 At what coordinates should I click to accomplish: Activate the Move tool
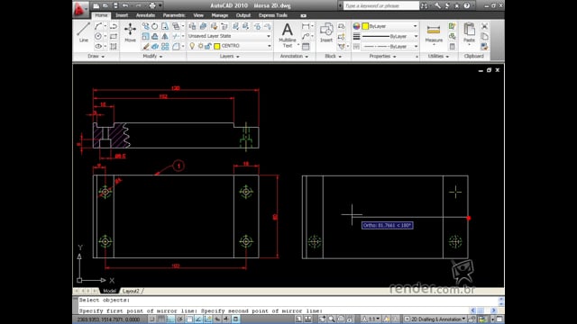coord(130,32)
